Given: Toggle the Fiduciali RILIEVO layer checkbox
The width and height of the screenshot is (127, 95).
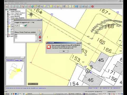Looking at the screenshot, I should tap(8, 15).
